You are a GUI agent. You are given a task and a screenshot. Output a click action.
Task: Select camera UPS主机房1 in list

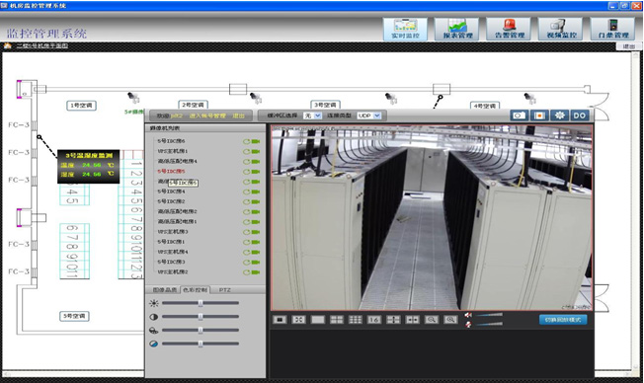173,151
